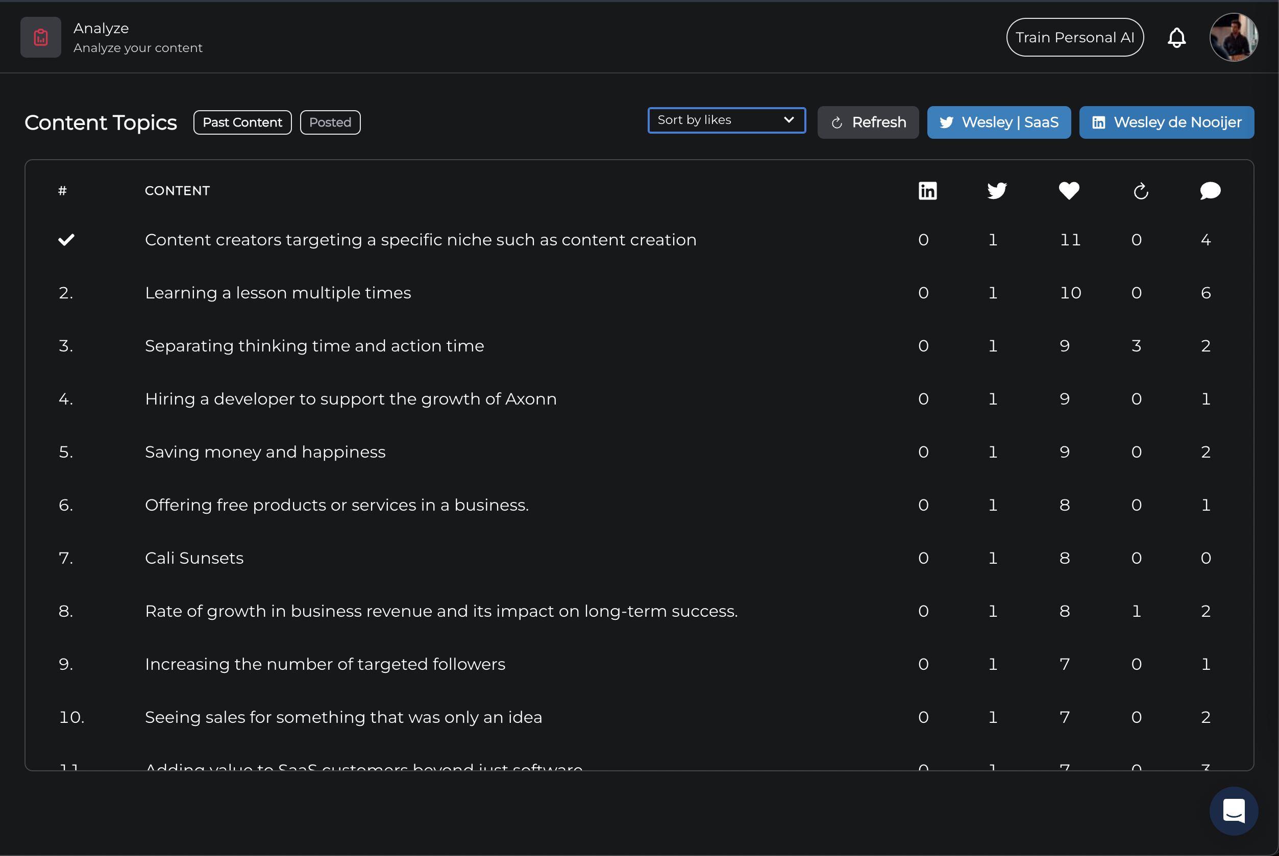This screenshot has height=856, width=1279.
Task: Toggle the checkmark on first content row
Action: pyautogui.click(x=66, y=240)
